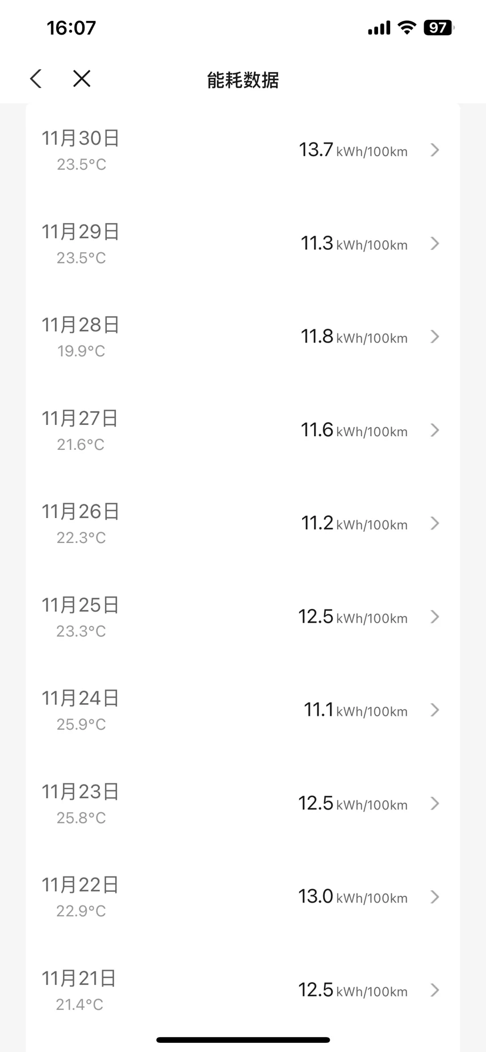Open chevron for 11月21日 row

(435, 990)
